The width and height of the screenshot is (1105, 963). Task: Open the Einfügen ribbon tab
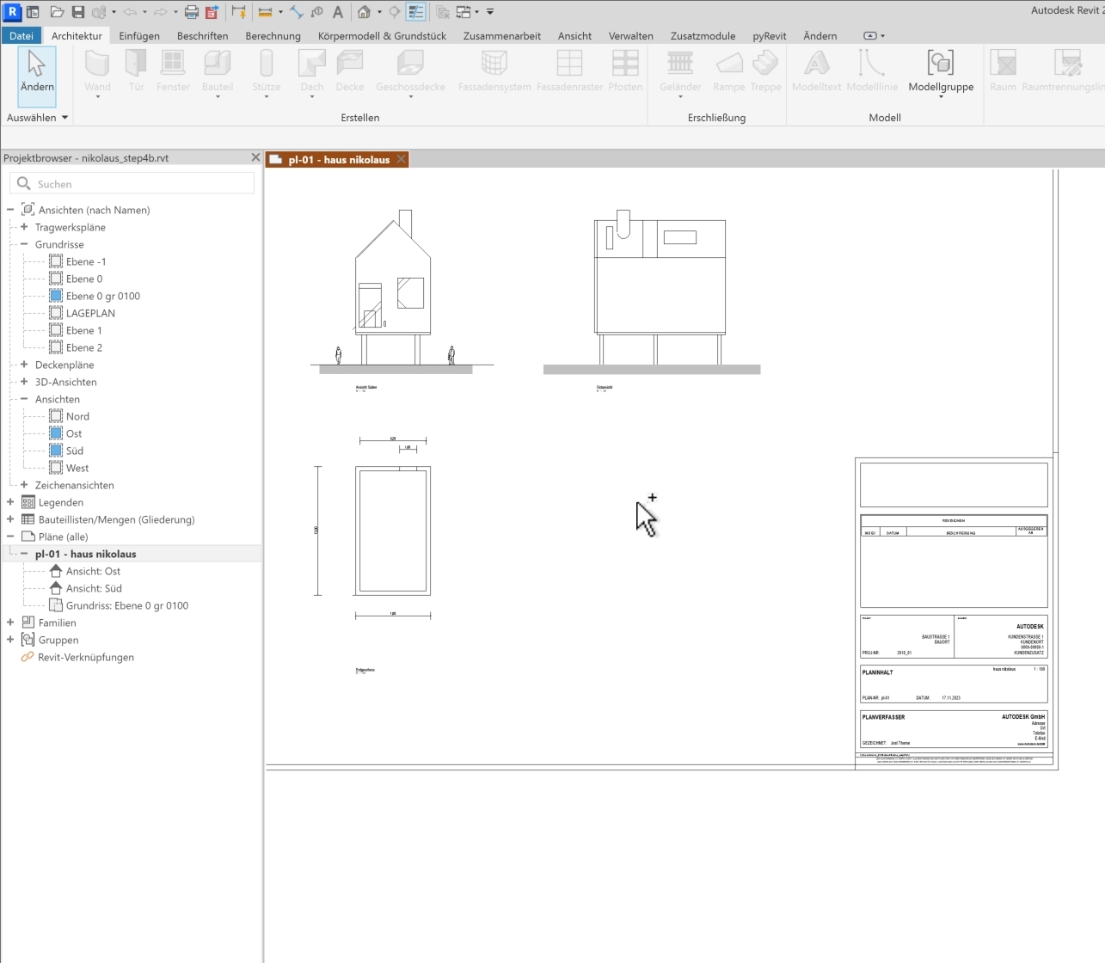(139, 36)
